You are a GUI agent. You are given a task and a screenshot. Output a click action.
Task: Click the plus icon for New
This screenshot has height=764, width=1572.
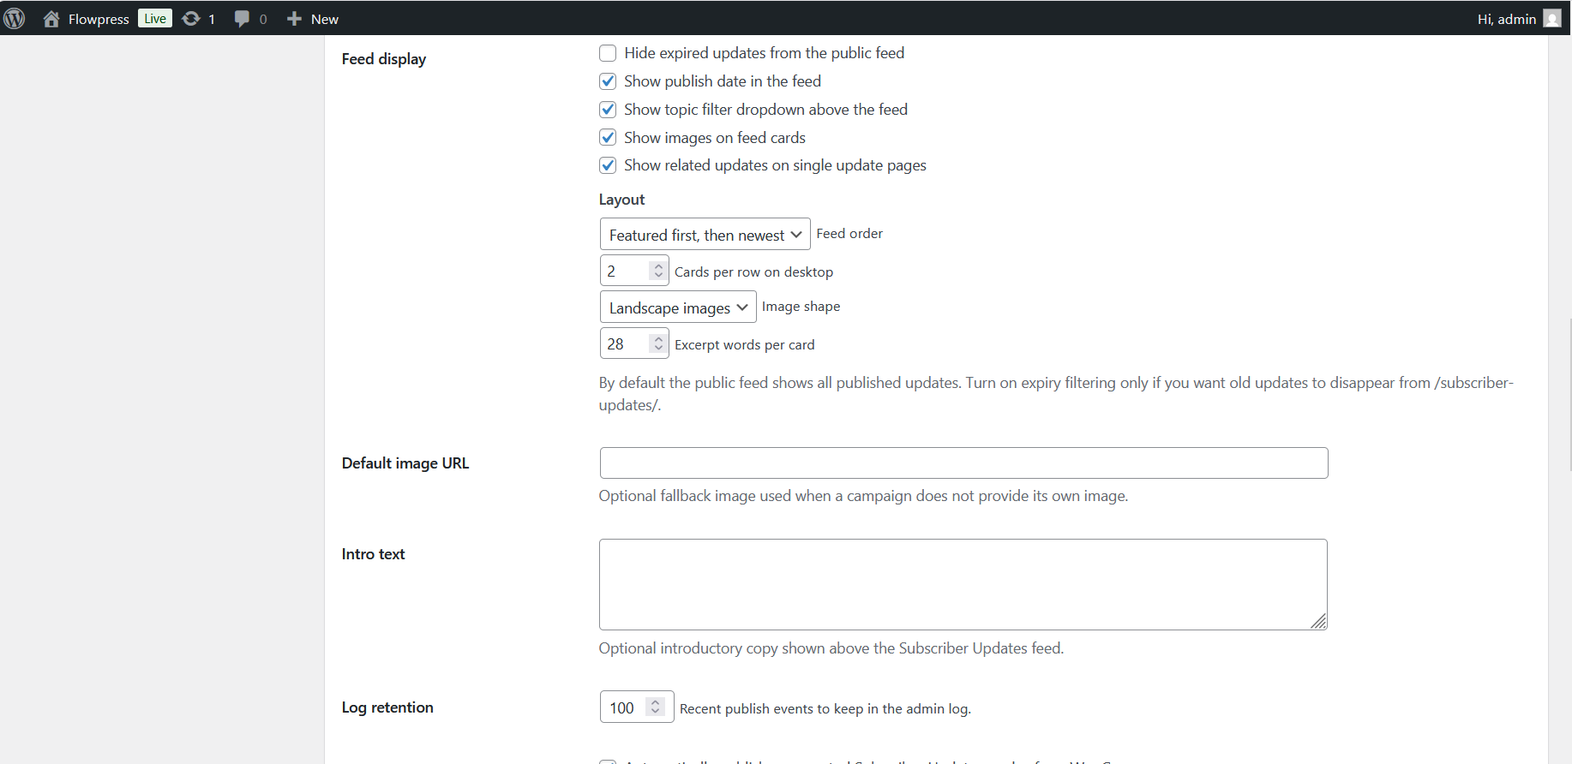click(294, 19)
